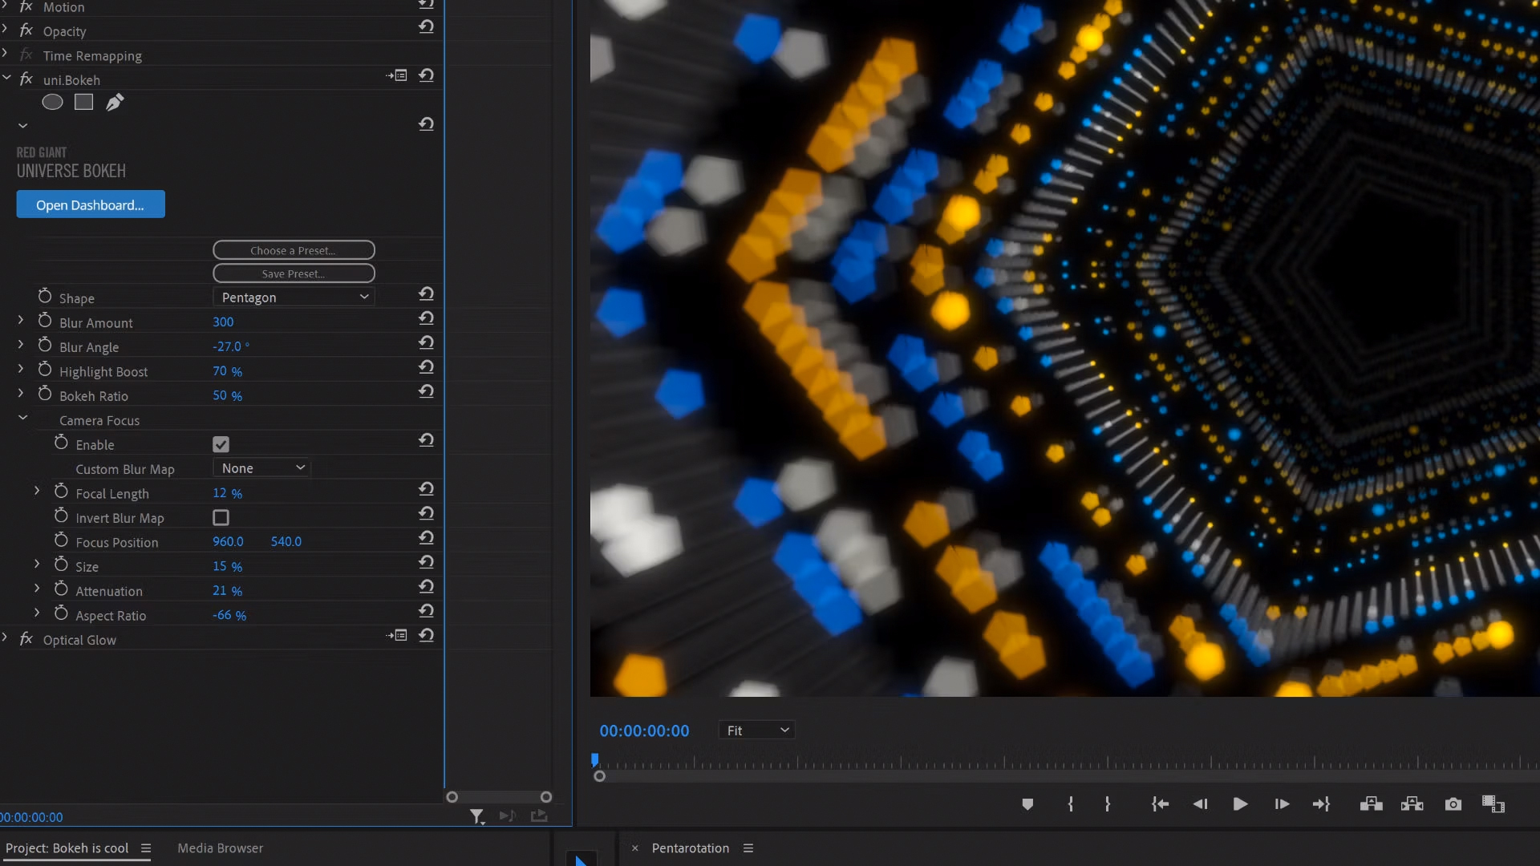This screenshot has height=866, width=1540.
Task: Open the Shape dropdown showing Pentagon
Action: [294, 297]
